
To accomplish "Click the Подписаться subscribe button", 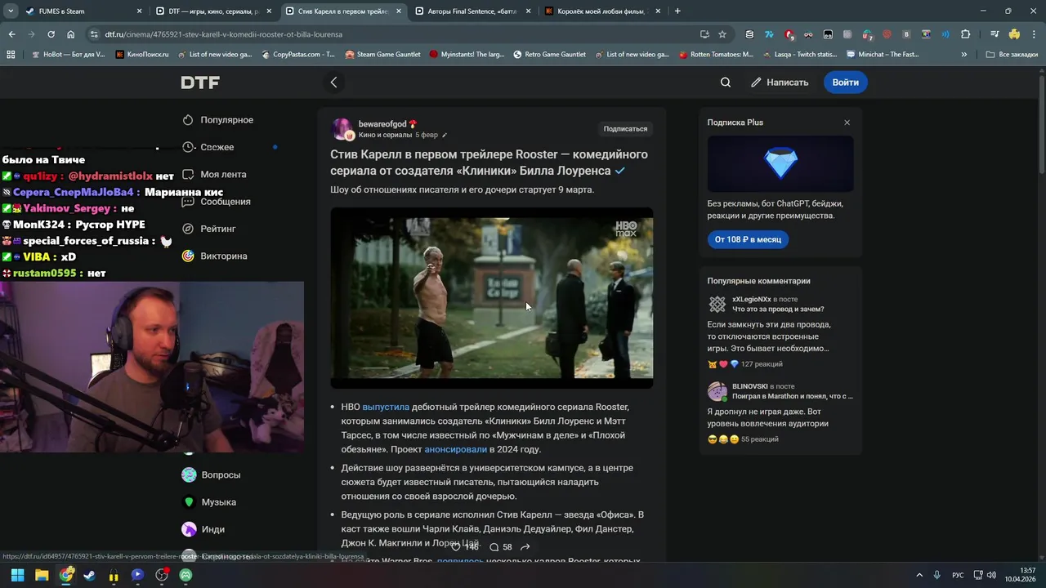I will [x=625, y=129].
